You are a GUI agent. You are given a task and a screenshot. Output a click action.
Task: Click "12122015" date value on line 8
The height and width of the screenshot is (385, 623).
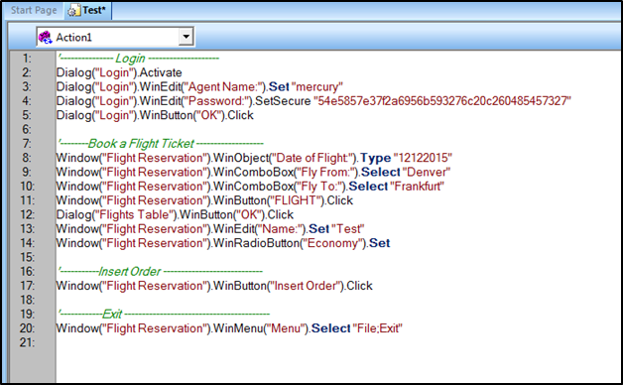tap(423, 158)
